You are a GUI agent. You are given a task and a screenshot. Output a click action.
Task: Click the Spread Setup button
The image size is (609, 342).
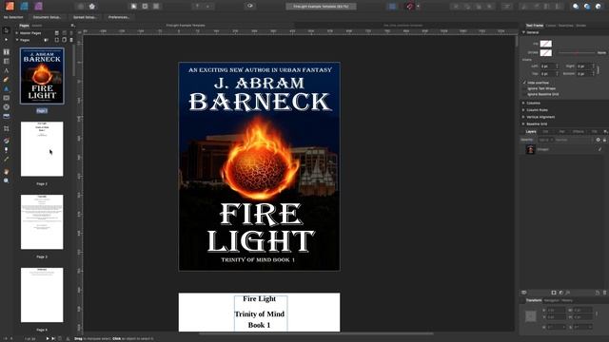(85, 17)
